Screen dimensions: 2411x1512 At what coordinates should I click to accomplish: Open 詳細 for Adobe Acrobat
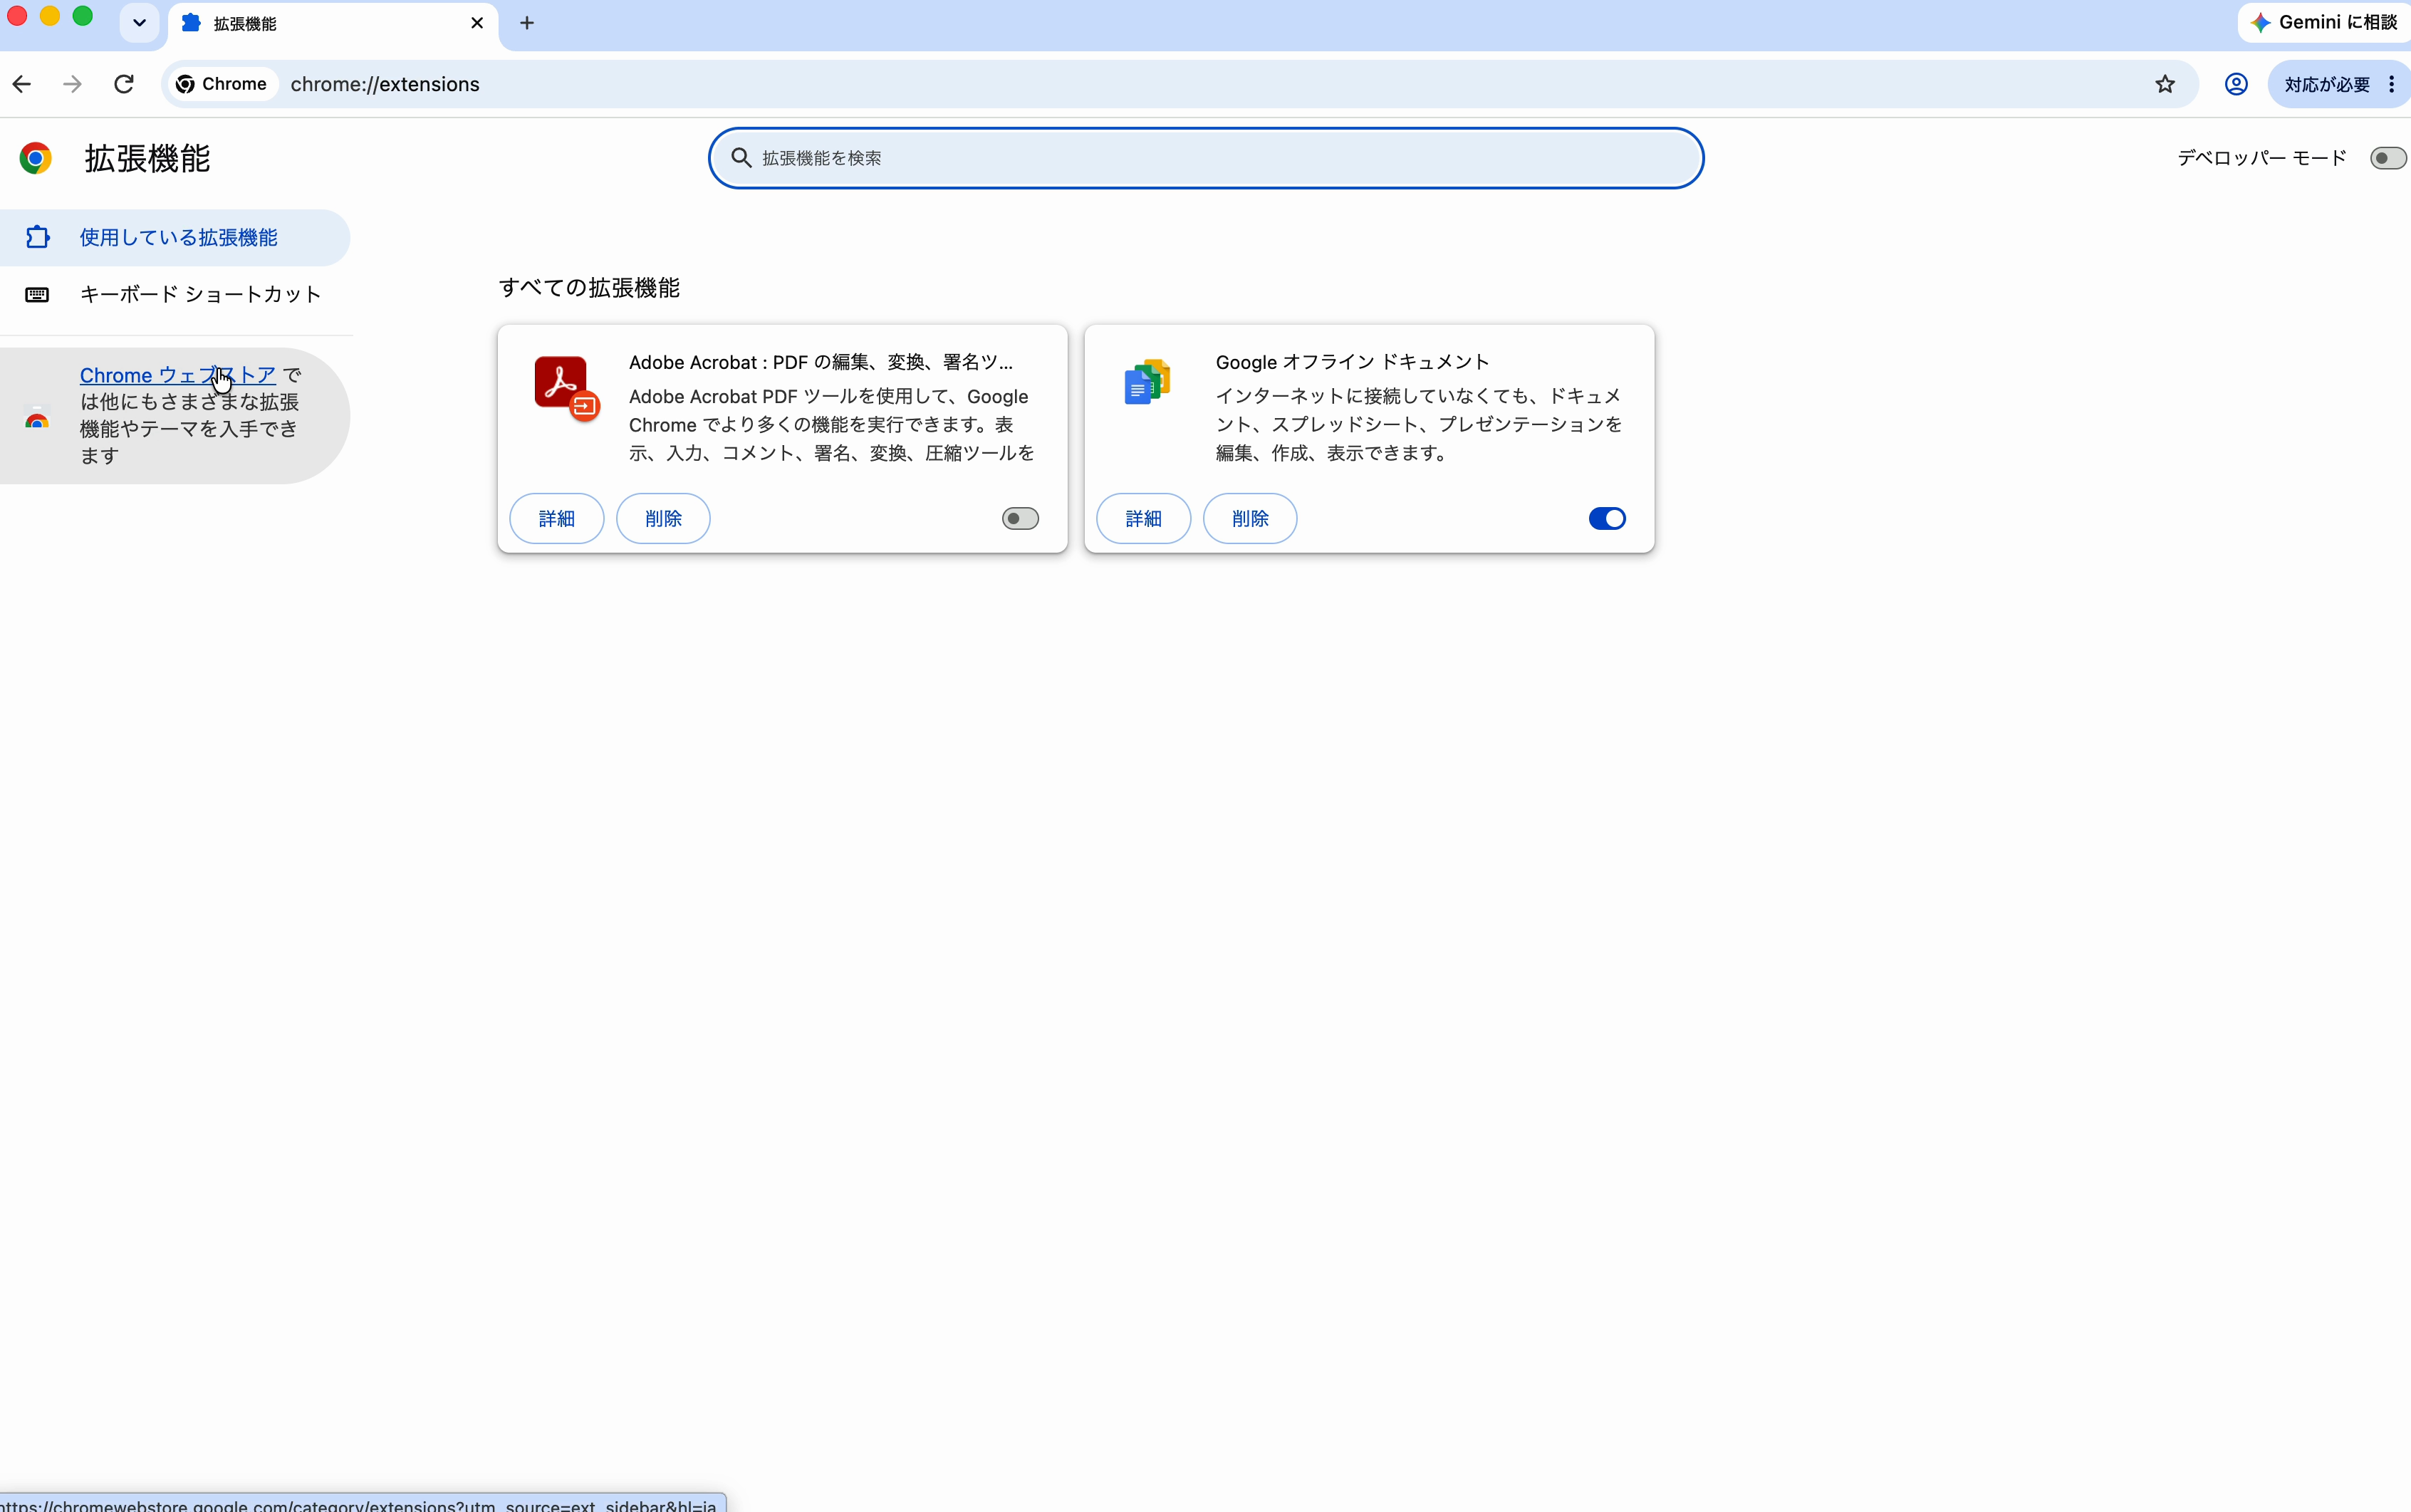(x=557, y=518)
